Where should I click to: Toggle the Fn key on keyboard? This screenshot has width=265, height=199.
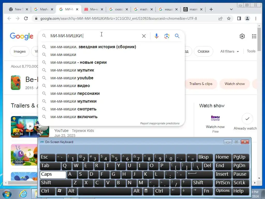pyautogui.click(x=208, y=191)
